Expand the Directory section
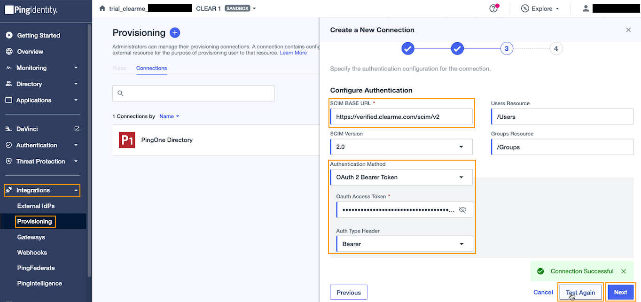The image size is (641, 302). [x=76, y=84]
